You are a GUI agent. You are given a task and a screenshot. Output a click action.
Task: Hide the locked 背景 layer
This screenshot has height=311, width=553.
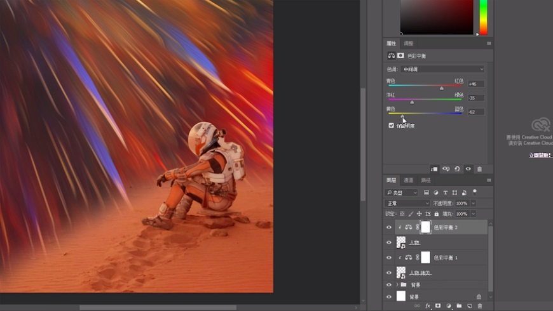(389, 296)
